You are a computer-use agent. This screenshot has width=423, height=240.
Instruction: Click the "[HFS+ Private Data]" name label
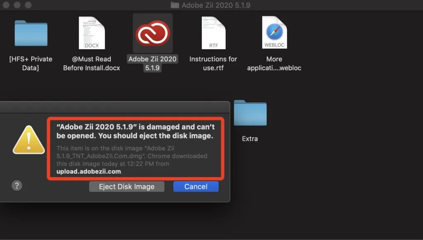[31, 64]
